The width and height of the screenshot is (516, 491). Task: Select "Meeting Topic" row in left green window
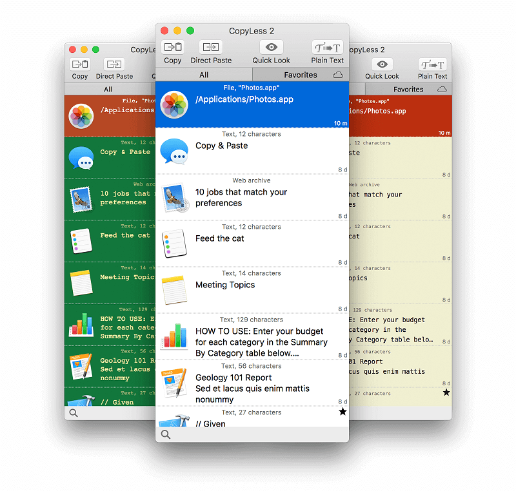pyautogui.click(x=110, y=283)
